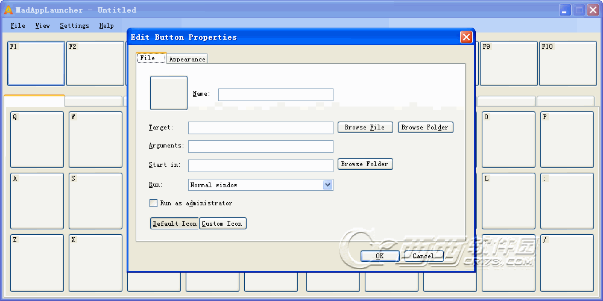Cancel the Edit Button Properties dialog
Viewport: 603px width, 301px height.
pos(424,256)
